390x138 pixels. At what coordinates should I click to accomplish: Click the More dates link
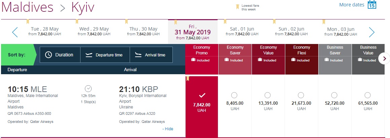[x=352, y=5]
